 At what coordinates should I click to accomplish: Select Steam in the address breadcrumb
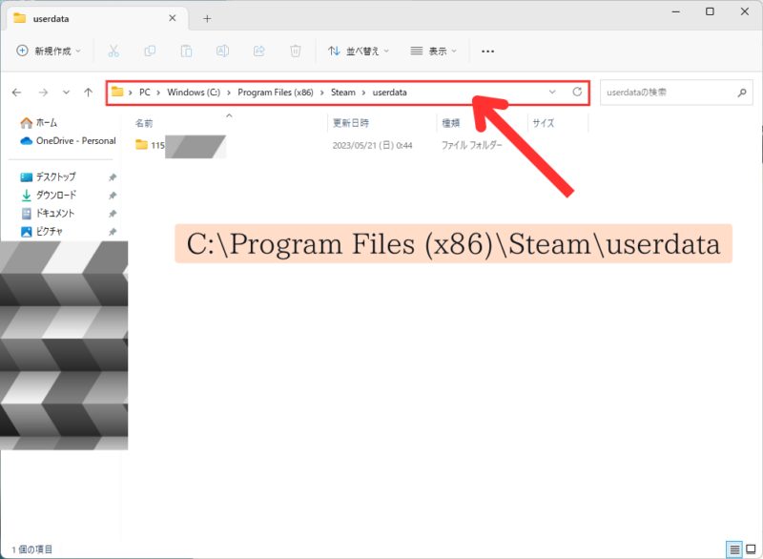(x=343, y=93)
